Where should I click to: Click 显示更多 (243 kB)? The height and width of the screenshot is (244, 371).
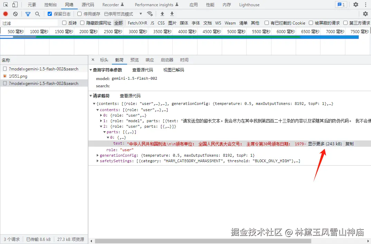325,144
